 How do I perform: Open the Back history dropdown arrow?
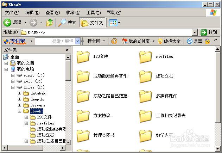coord(25,23)
